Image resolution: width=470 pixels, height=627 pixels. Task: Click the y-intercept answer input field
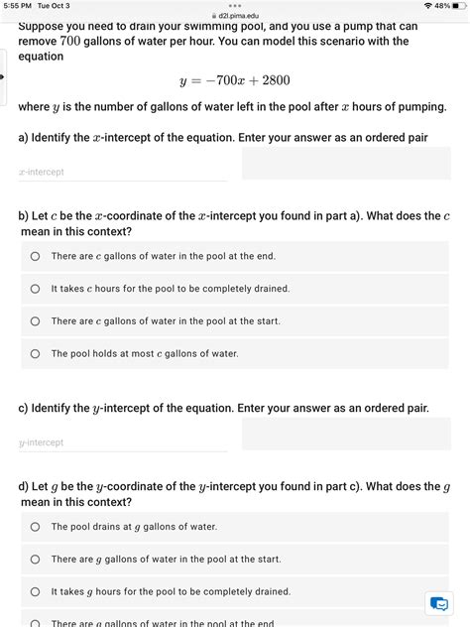(123, 442)
